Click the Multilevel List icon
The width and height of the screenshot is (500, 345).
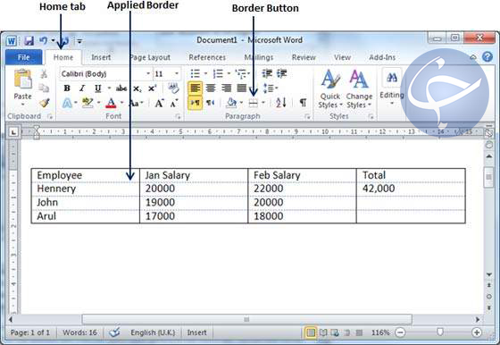tap(241, 73)
